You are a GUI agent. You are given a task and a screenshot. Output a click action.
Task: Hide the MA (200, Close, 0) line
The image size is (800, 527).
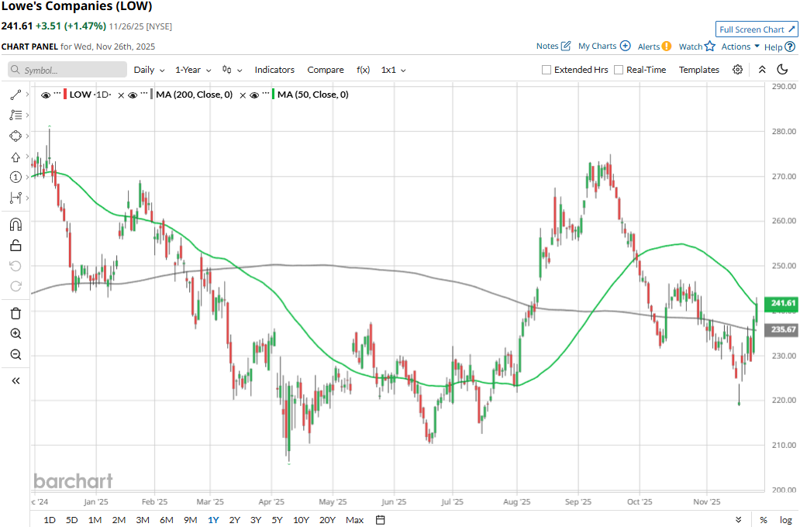133,95
